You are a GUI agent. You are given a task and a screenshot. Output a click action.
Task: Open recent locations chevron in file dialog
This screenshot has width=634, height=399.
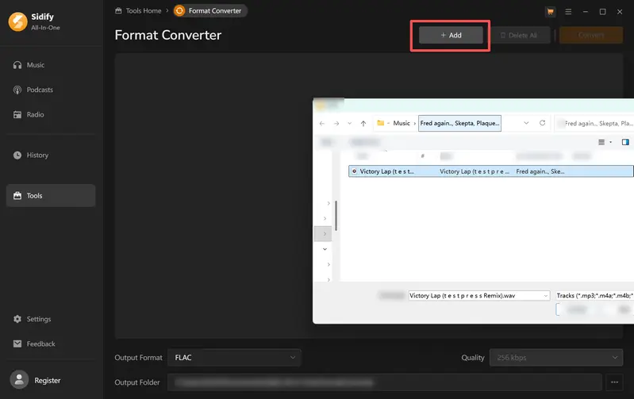pyautogui.click(x=350, y=123)
